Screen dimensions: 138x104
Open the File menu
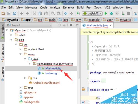[x=4, y=7]
